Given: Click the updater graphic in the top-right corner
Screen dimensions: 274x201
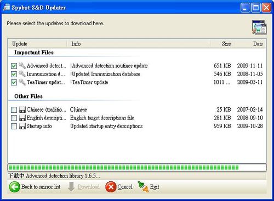Looking at the screenshot, I should coord(259,27).
